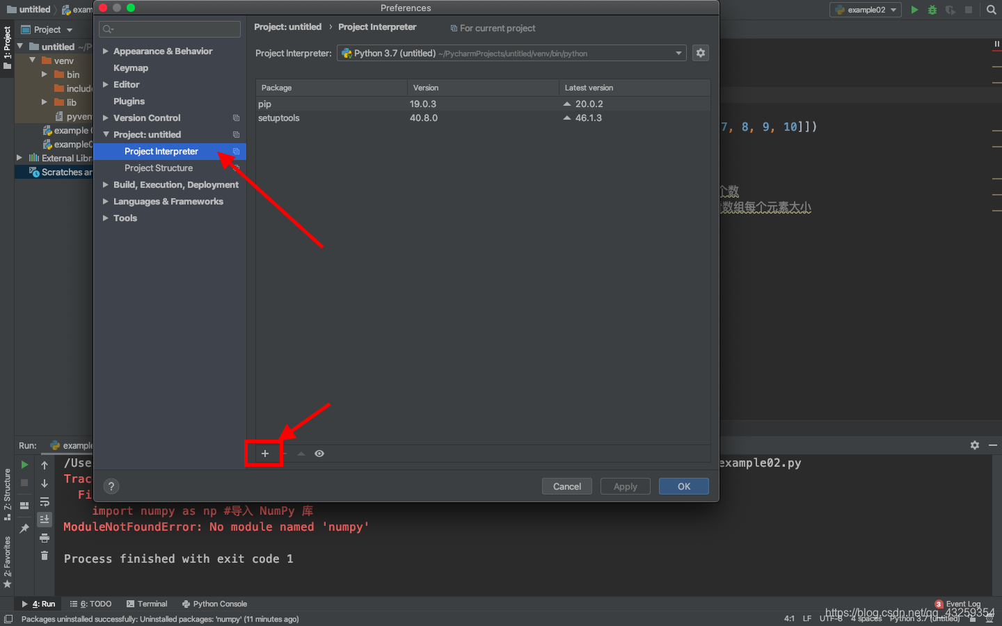
Task: Collapse the venv folder in project tree
Action: click(x=32, y=61)
